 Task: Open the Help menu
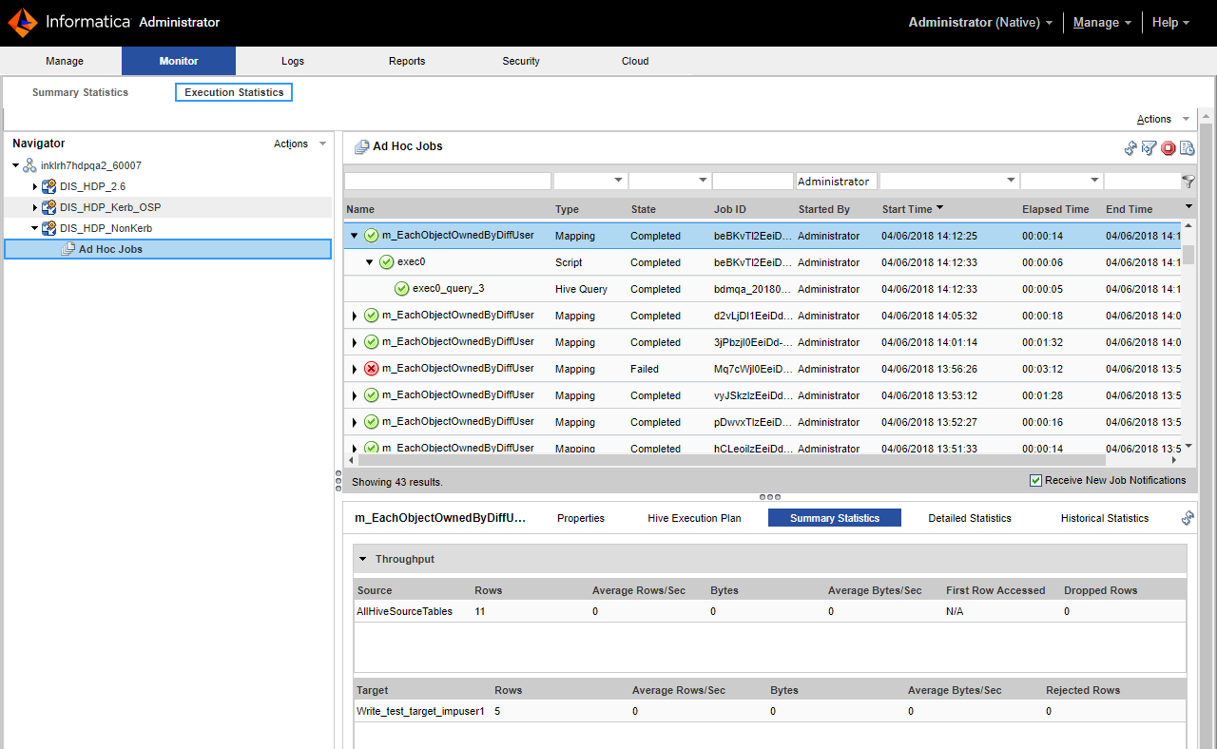coord(1170,22)
